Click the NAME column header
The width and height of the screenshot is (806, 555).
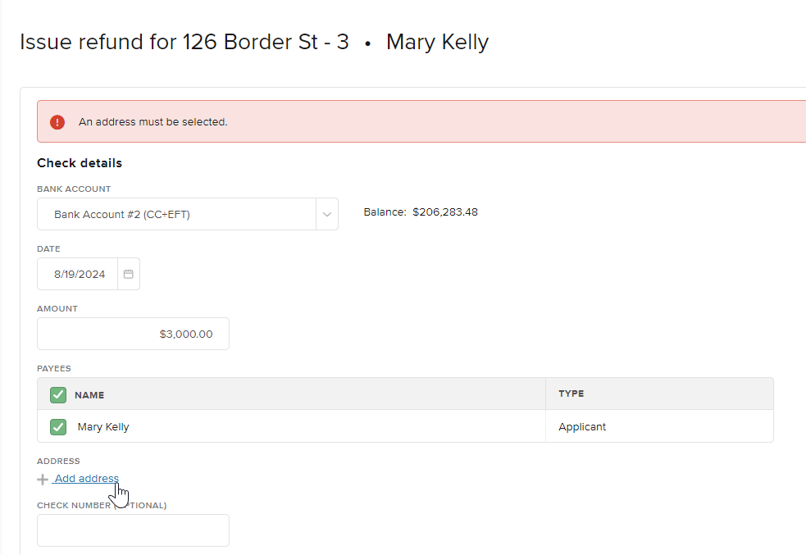point(89,395)
